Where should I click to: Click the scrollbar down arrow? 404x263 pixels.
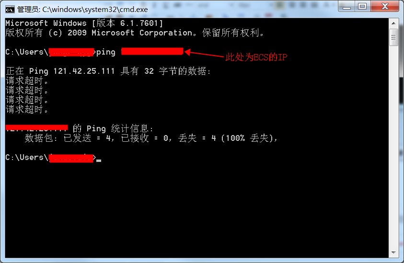393,252
